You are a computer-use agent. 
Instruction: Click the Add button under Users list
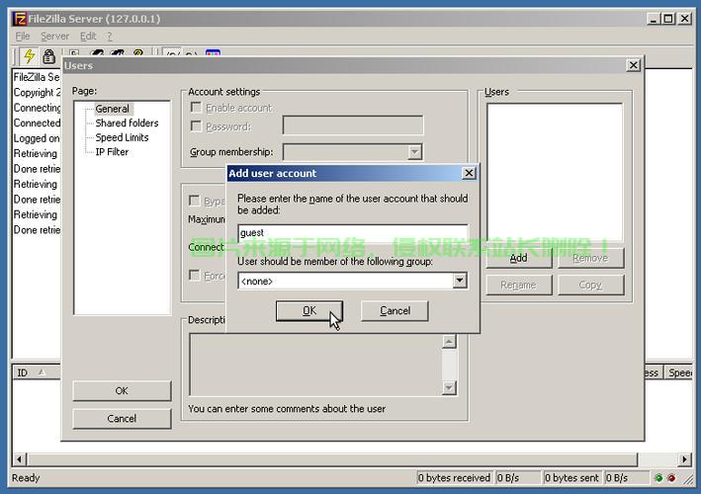pyautogui.click(x=519, y=258)
